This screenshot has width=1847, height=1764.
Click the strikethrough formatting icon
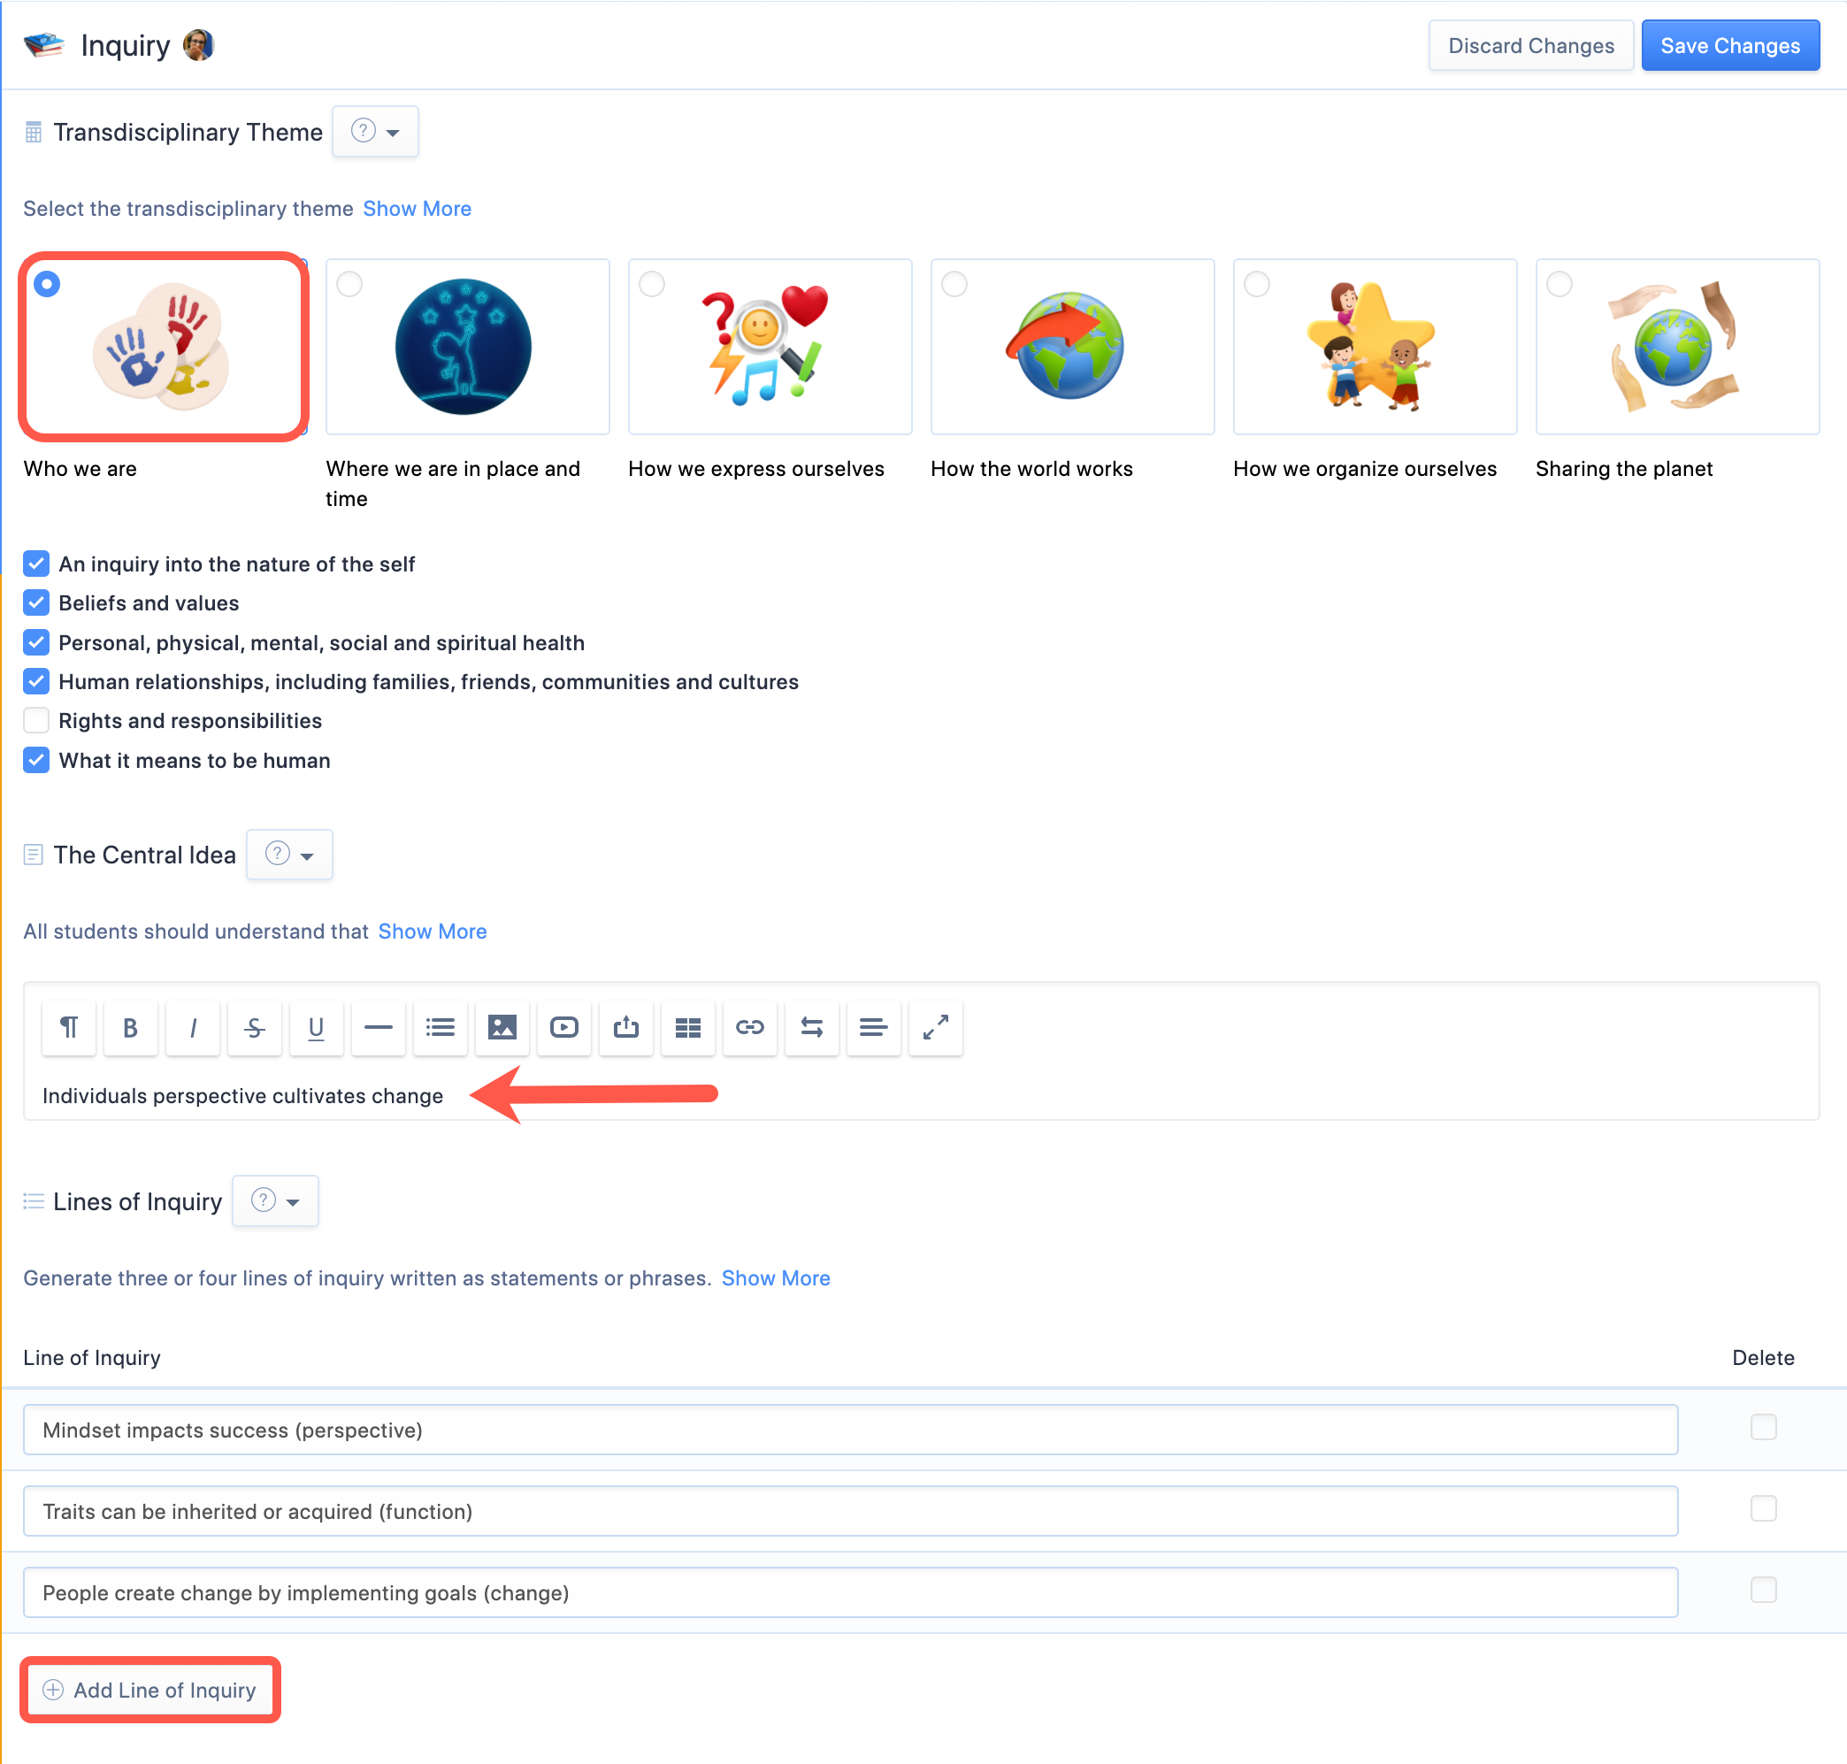[x=254, y=1028]
